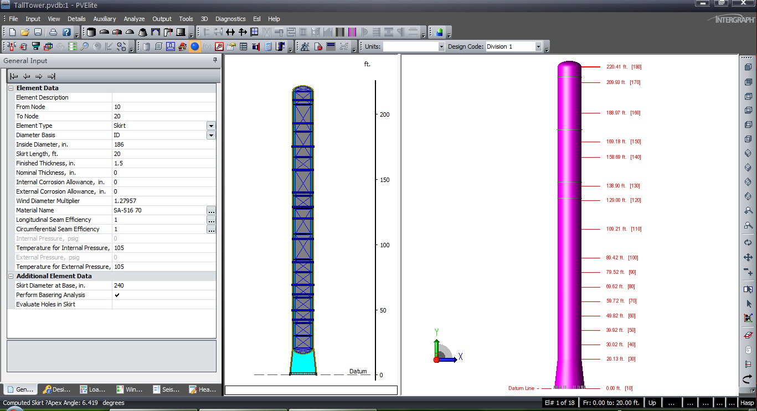The width and height of the screenshot is (757, 411).
Task: Switch to the Load cases tab
Action: [92, 389]
